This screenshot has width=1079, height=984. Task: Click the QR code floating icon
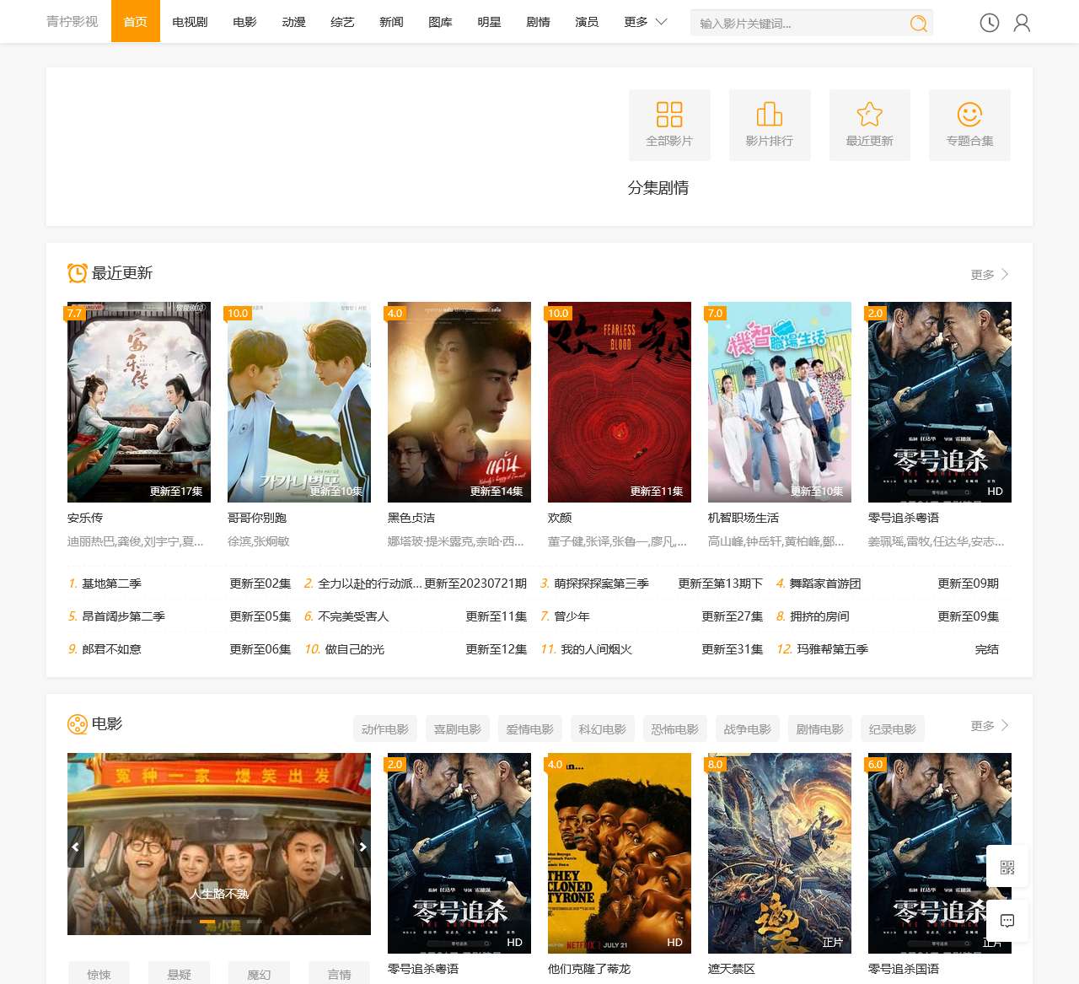tap(1007, 867)
